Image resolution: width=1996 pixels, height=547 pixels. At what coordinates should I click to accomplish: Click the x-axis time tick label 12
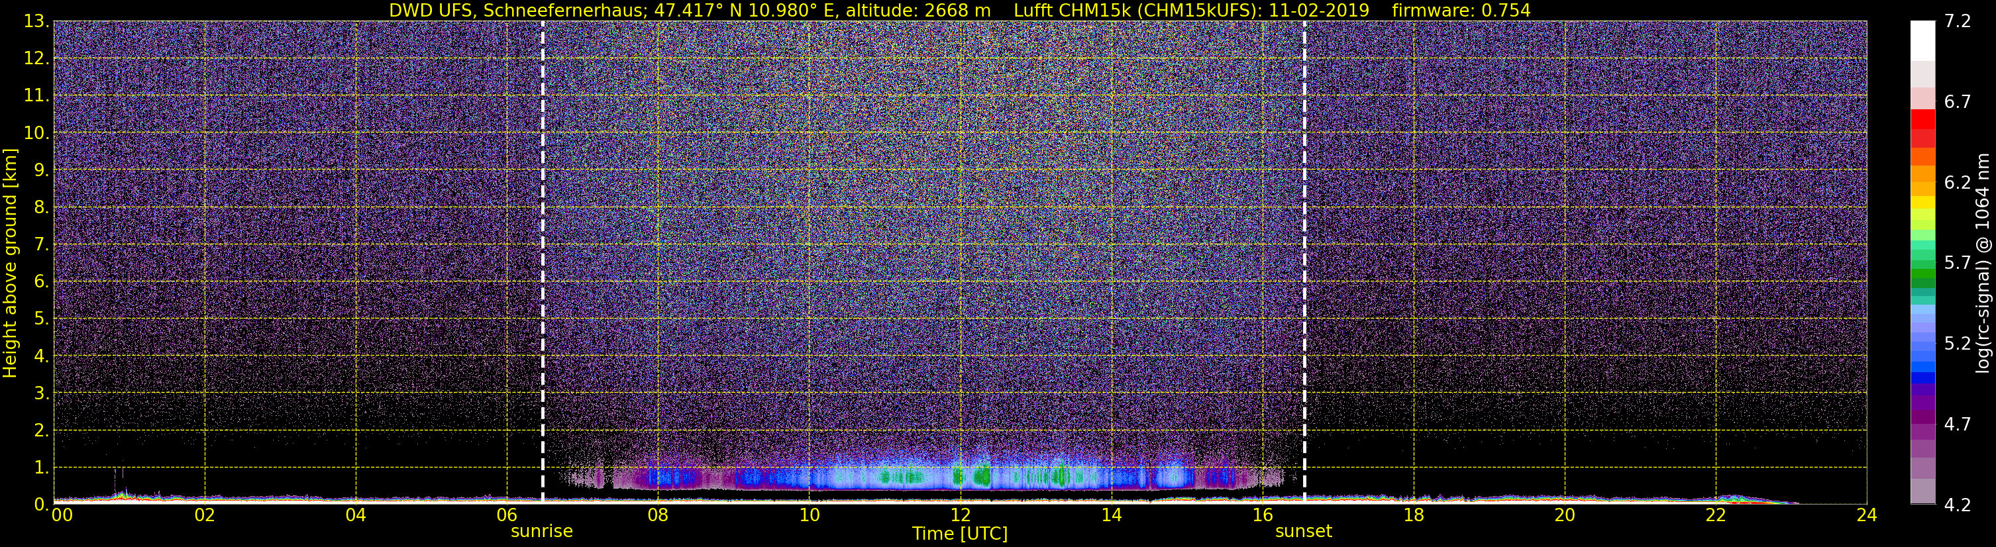(960, 517)
